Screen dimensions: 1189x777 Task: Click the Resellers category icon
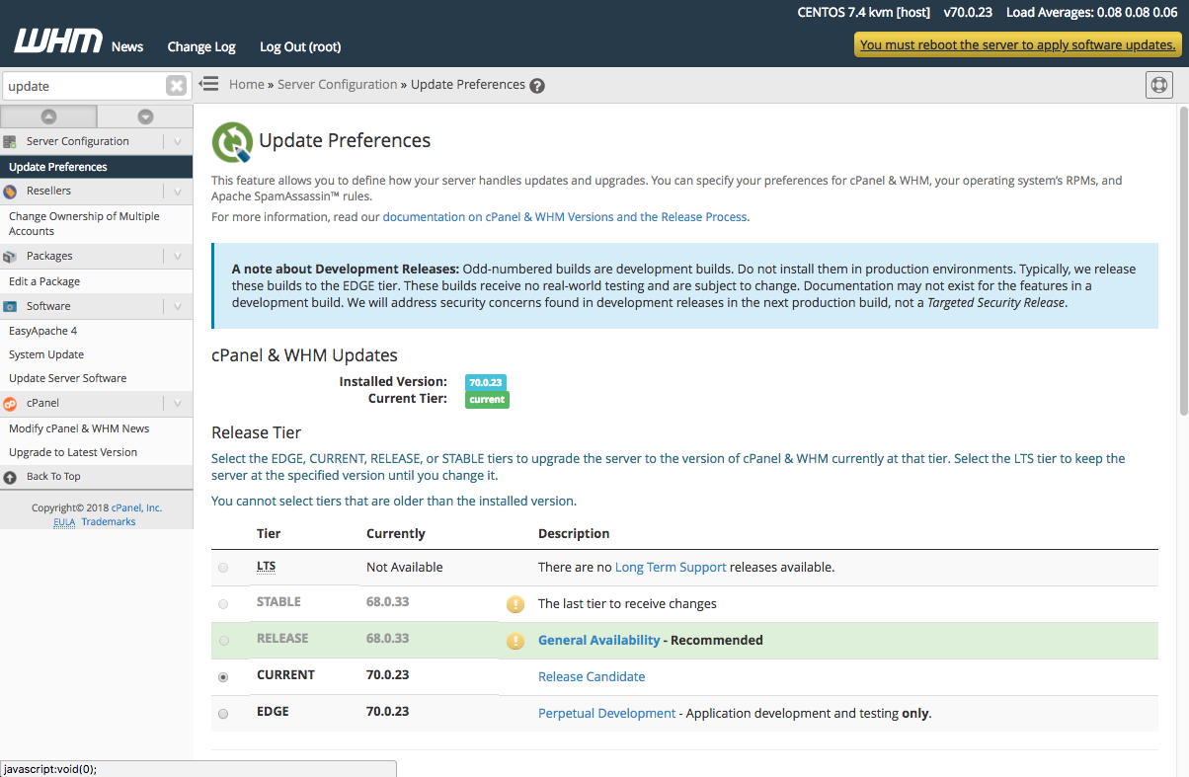click(10, 191)
